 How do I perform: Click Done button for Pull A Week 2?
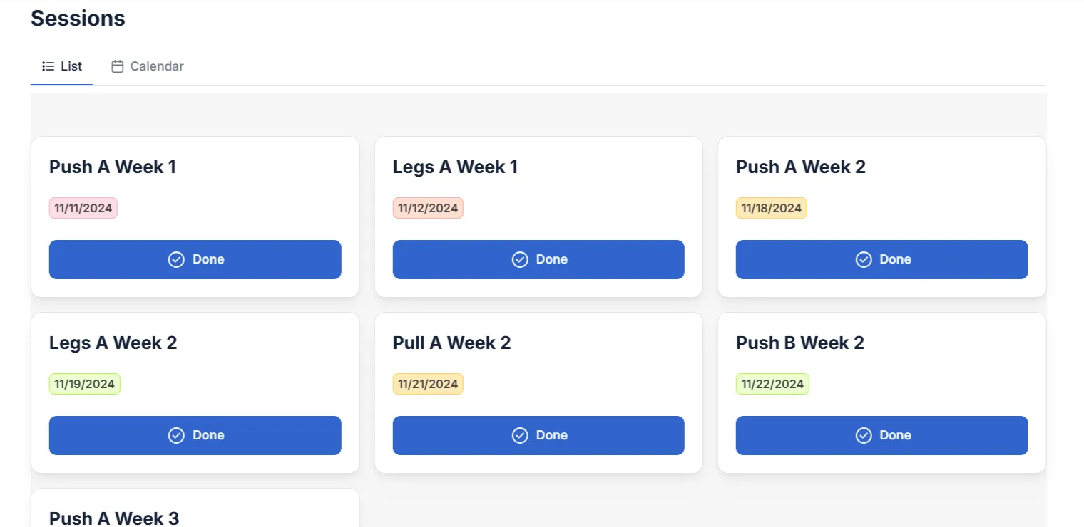click(x=538, y=435)
